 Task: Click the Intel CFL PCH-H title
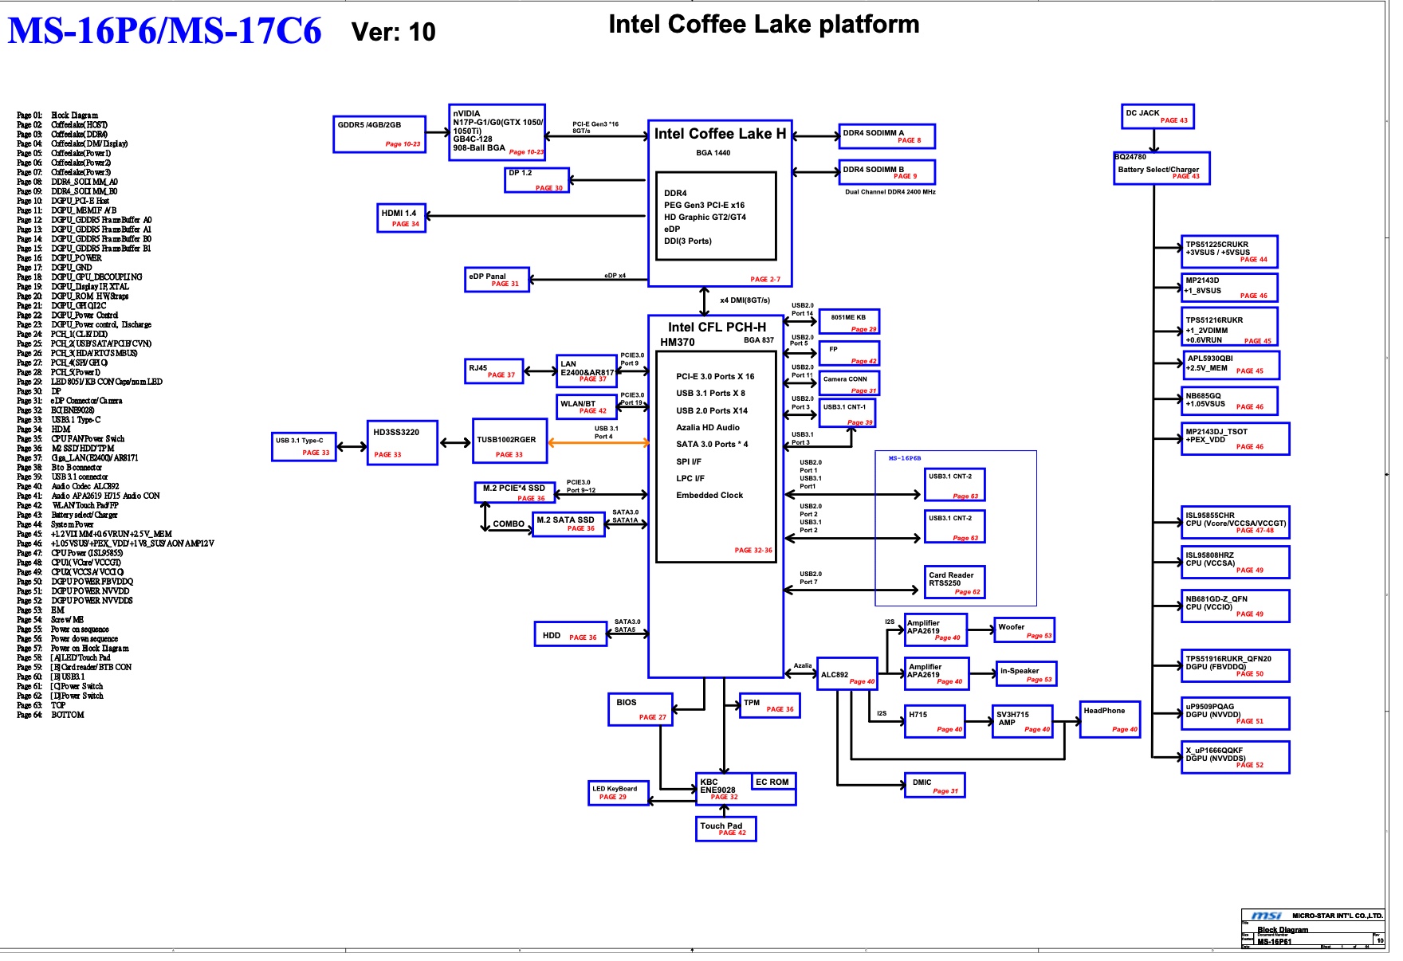(717, 327)
